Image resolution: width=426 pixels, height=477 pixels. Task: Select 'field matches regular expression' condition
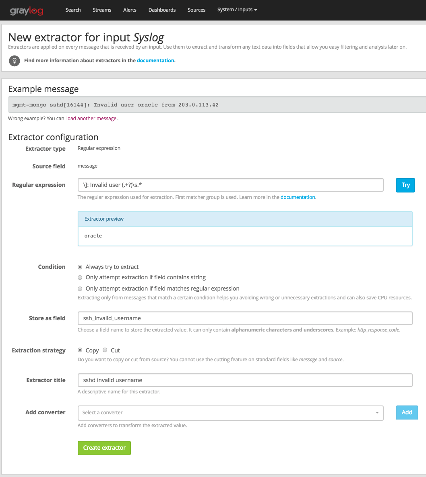(80, 289)
